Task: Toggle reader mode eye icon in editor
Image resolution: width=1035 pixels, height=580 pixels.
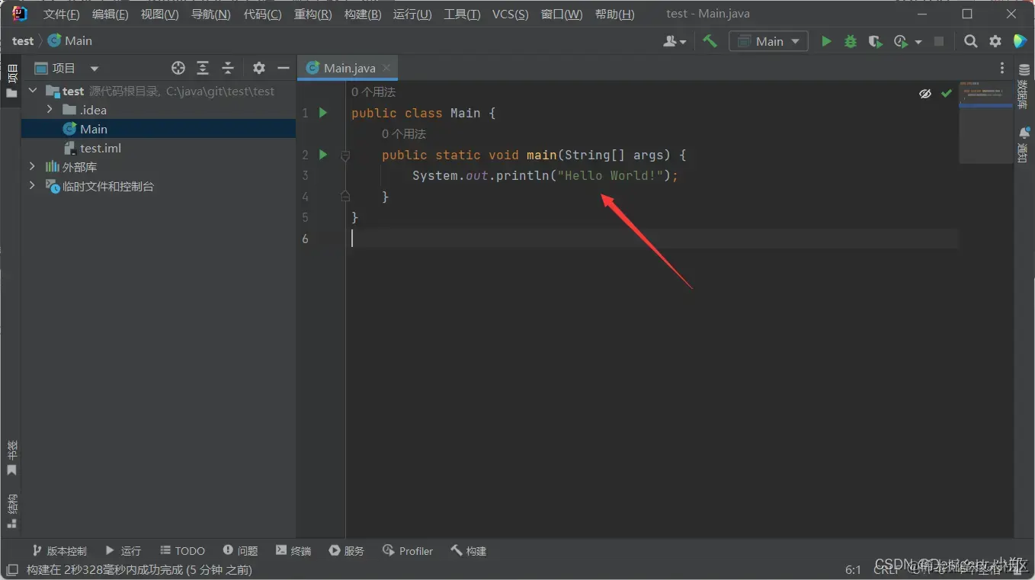Action: pyautogui.click(x=925, y=93)
